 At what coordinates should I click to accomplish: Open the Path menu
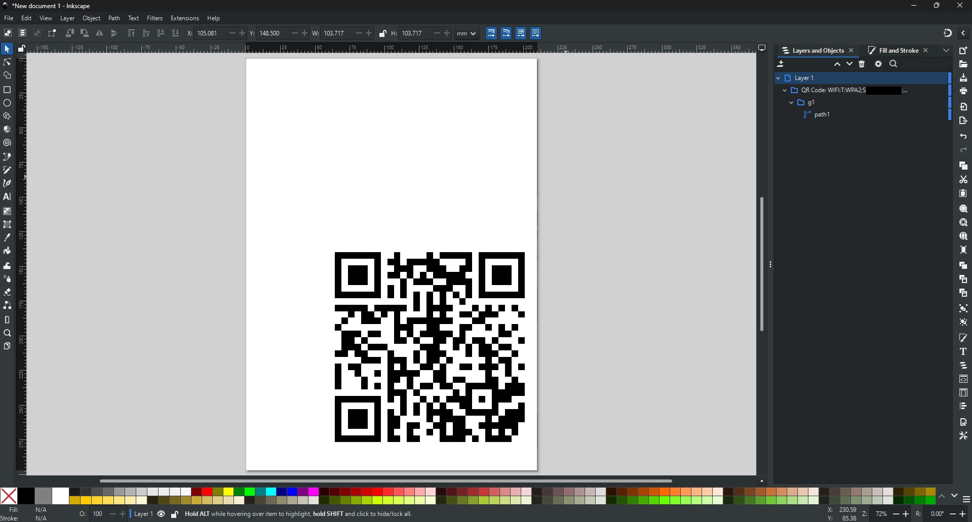[x=114, y=18]
